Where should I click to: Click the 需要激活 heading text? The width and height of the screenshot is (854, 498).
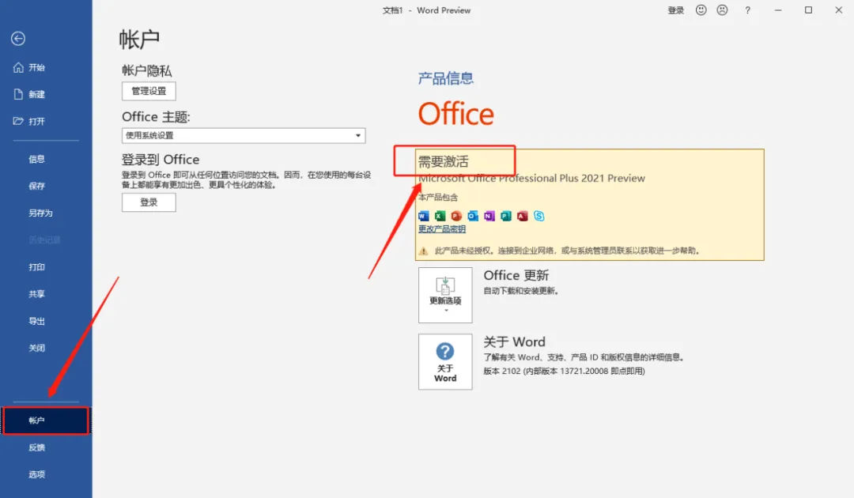[443, 161]
